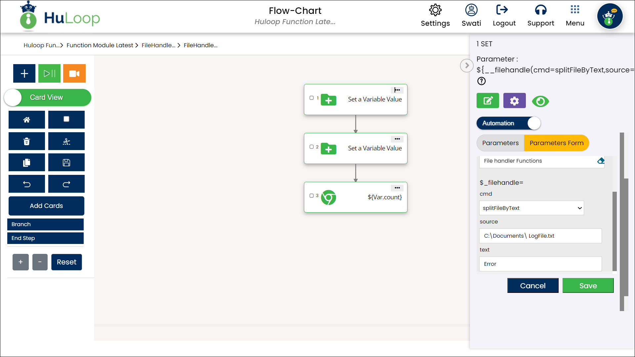This screenshot has height=357, width=635.
Task: Go to Function Module Latest breadcrumb
Action: (100, 45)
